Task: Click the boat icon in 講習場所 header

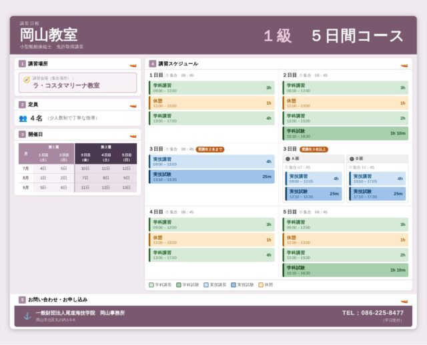Action: pos(133,65)
